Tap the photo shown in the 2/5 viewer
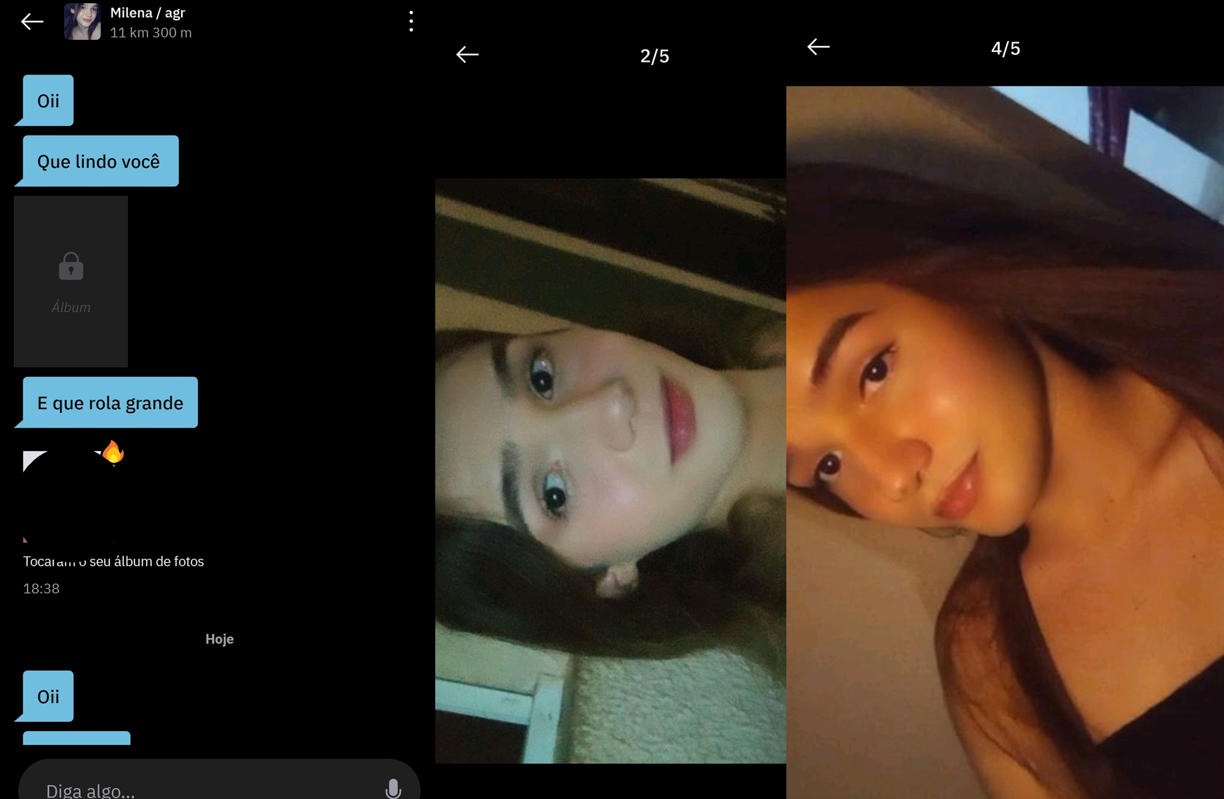The width and height of the screenshot is (1224, 799). [x=610, y=471]
